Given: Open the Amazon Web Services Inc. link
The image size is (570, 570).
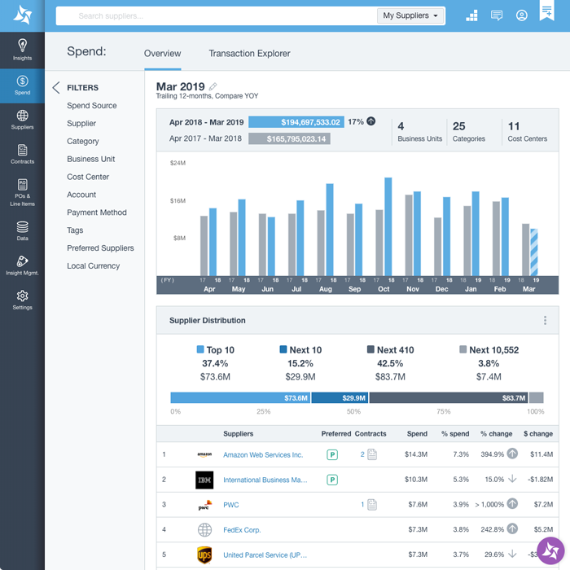Looking at the screenshot, I should (263, 455).
